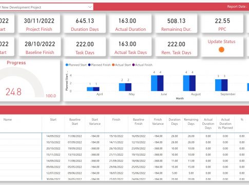This screenshot has height=185, width=249.
Task: Click the Planned Finish legend marker
Action: pos(89,65)
